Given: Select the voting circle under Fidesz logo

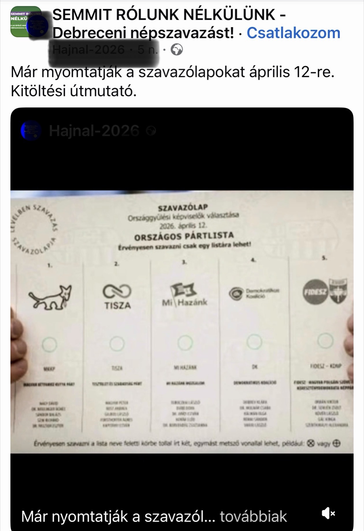Looking at the screenshot, I should pos(325,340).
